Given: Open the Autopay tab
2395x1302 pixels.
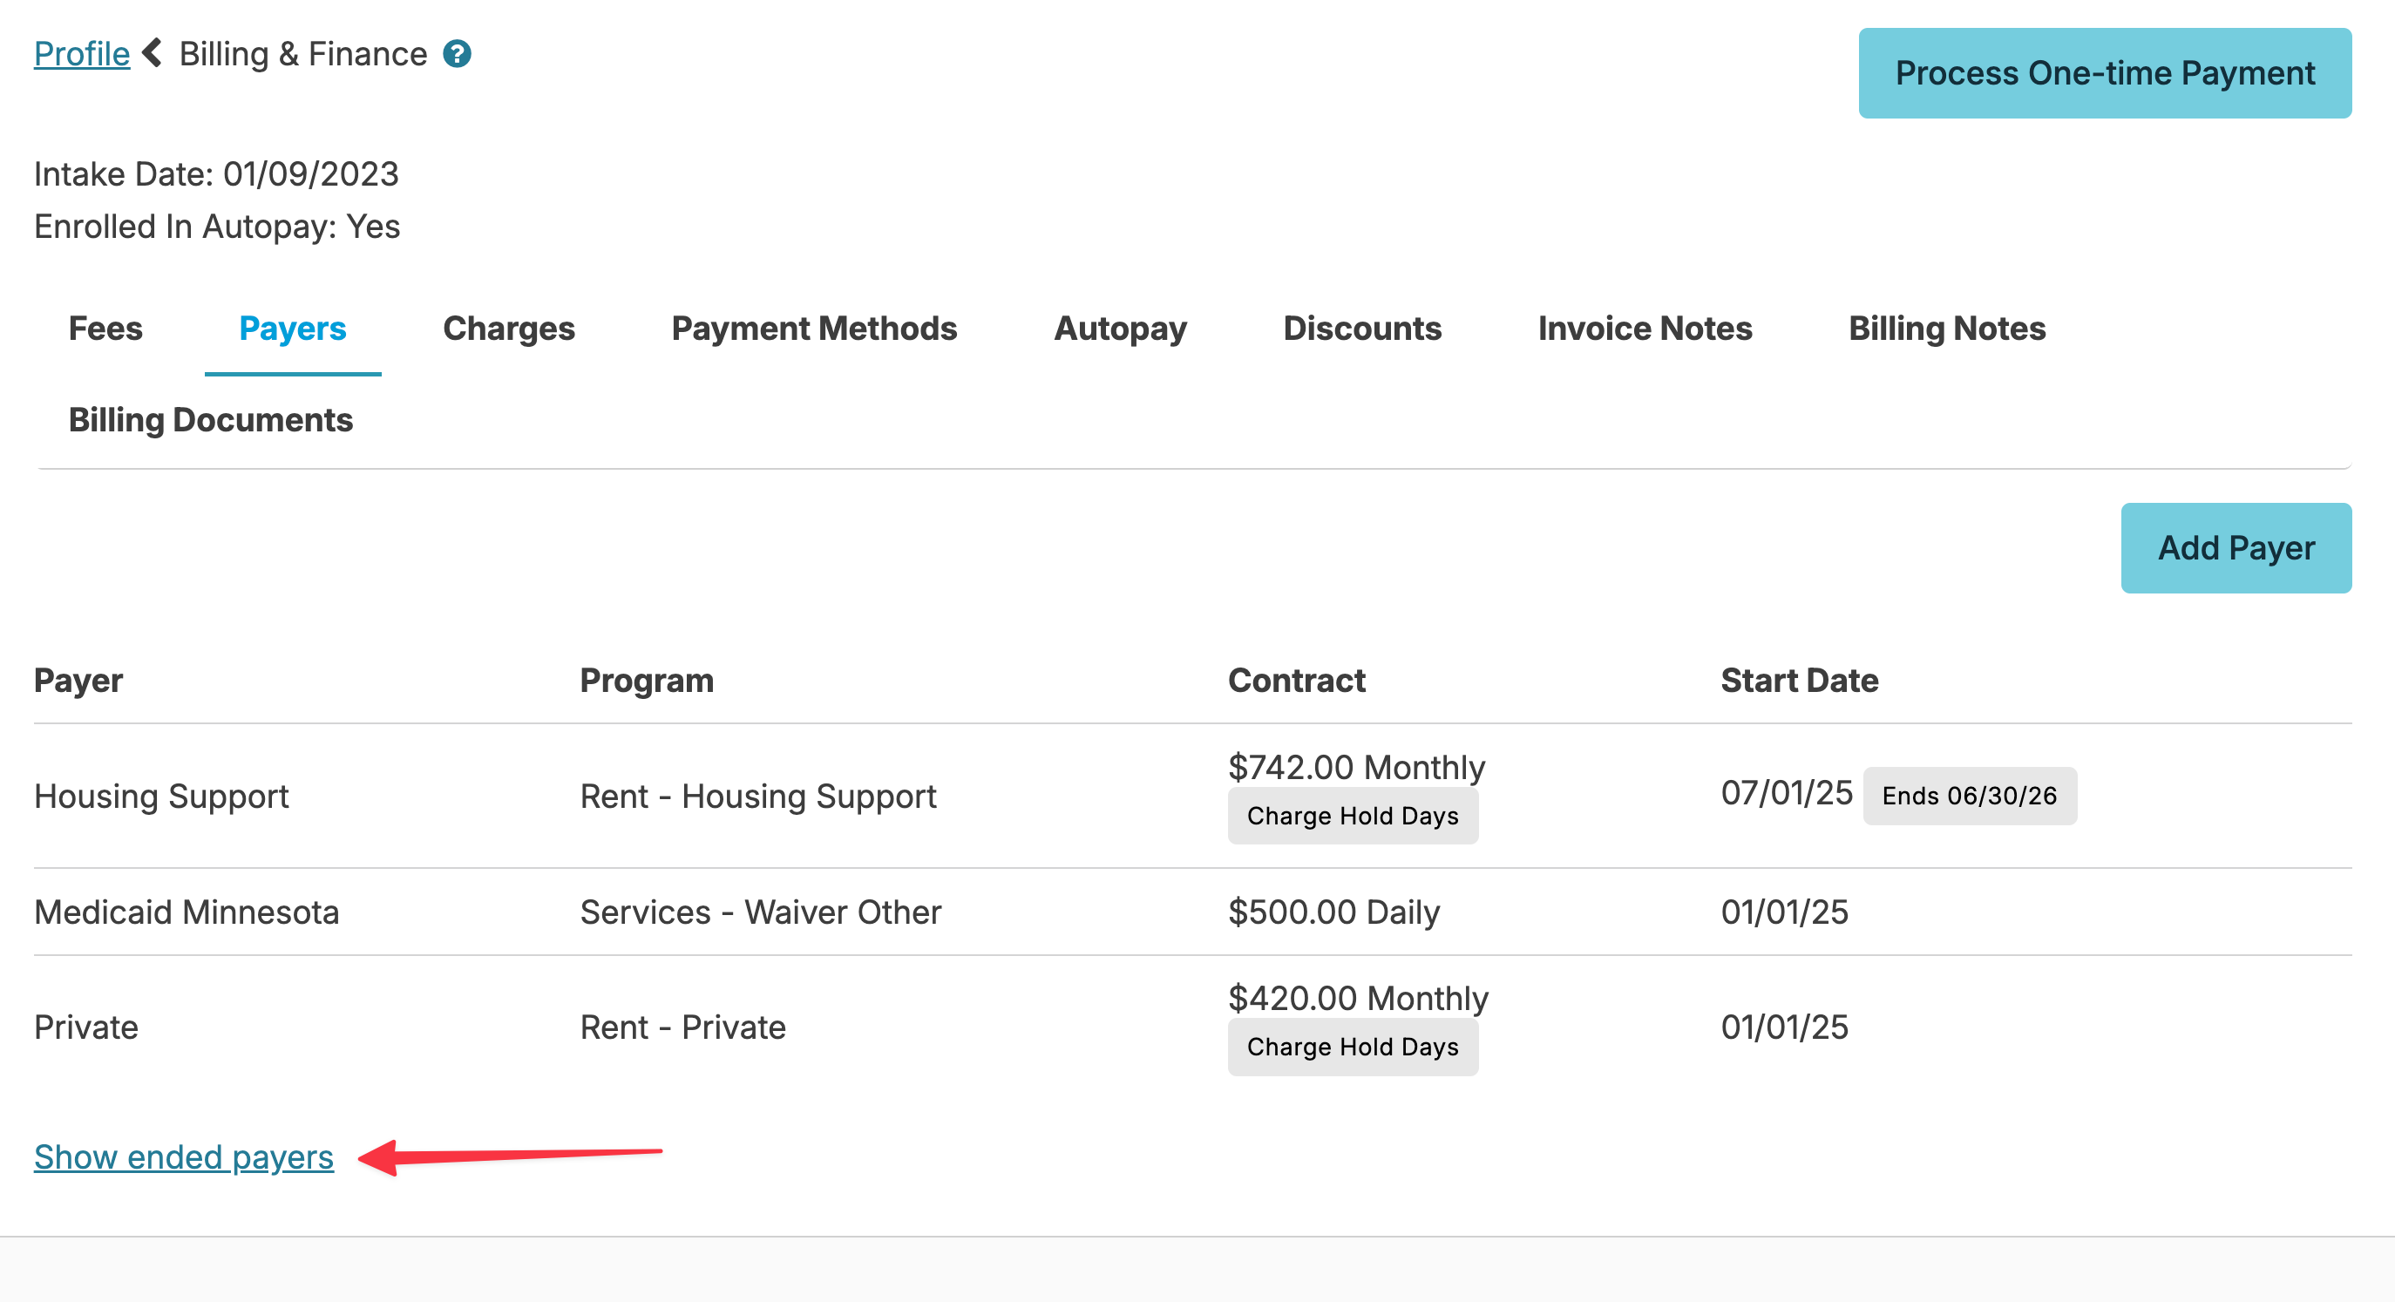Looking at the screenshot, I should [x=1119, y=329].
